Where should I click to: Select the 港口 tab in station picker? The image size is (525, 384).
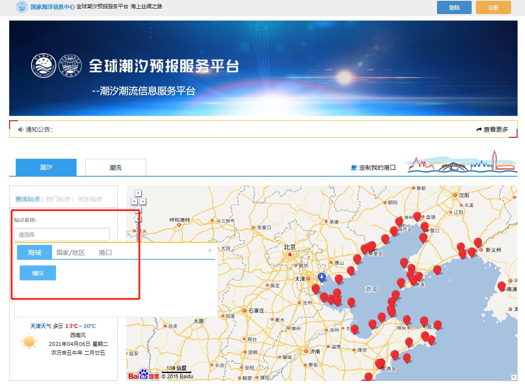105,252
